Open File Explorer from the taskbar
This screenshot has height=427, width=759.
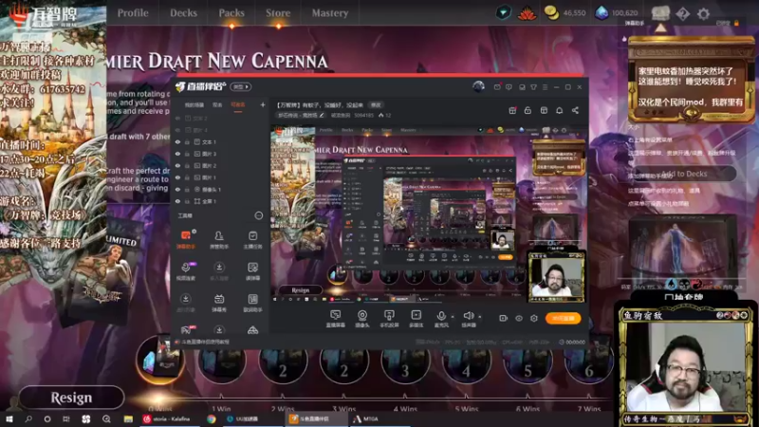(x=128, y=418)
